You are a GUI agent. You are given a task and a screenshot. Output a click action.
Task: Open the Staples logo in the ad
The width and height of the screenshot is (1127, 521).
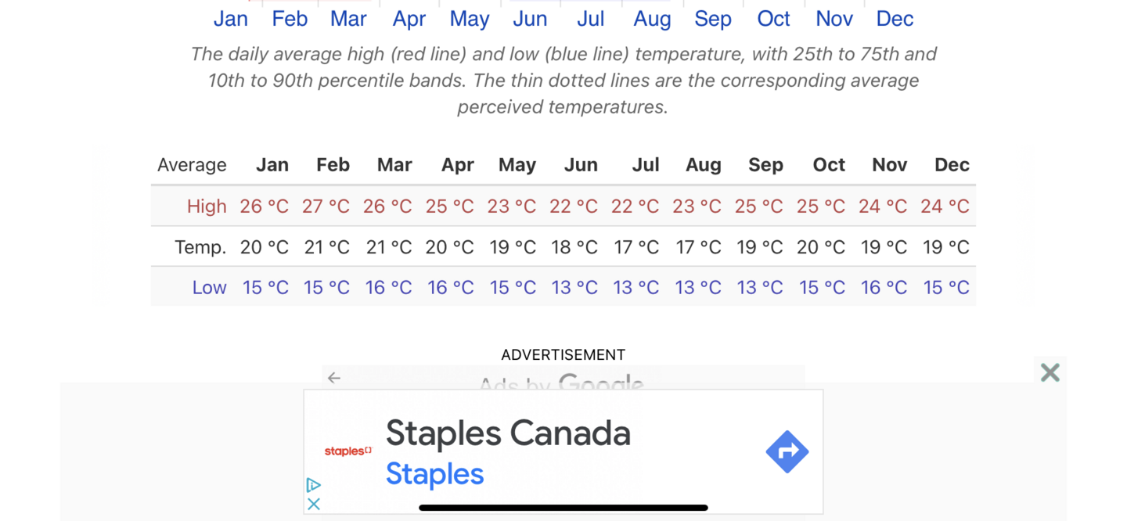pos(348,451)
